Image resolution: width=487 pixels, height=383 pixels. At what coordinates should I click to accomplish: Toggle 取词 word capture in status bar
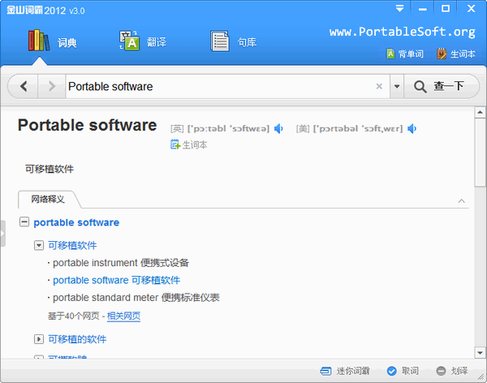click(403, 371)
